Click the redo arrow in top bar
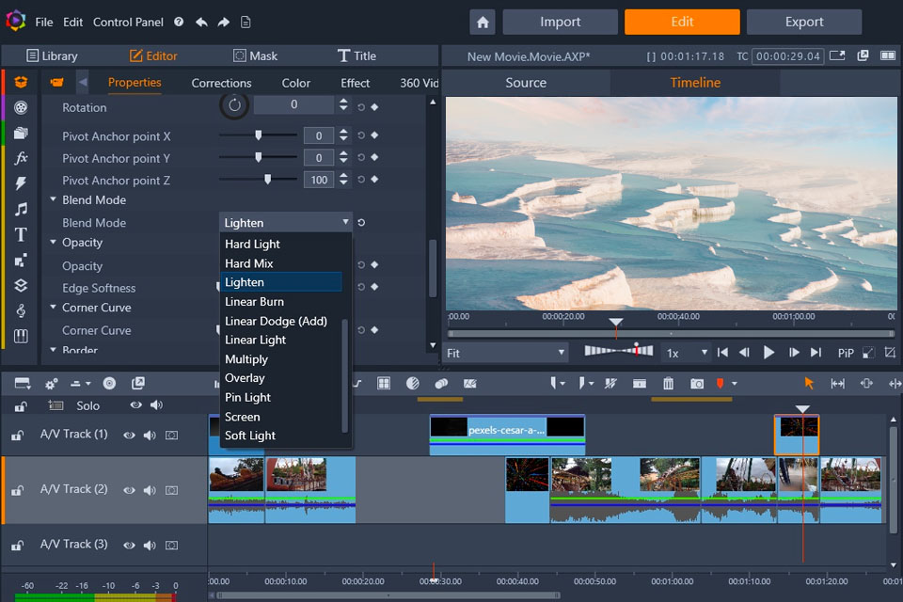Screen dimensions: 903x602 coord(224,23)
